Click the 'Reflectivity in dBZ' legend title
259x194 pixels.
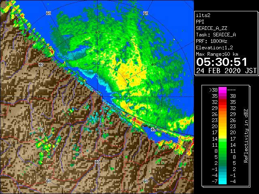[246, 136]
